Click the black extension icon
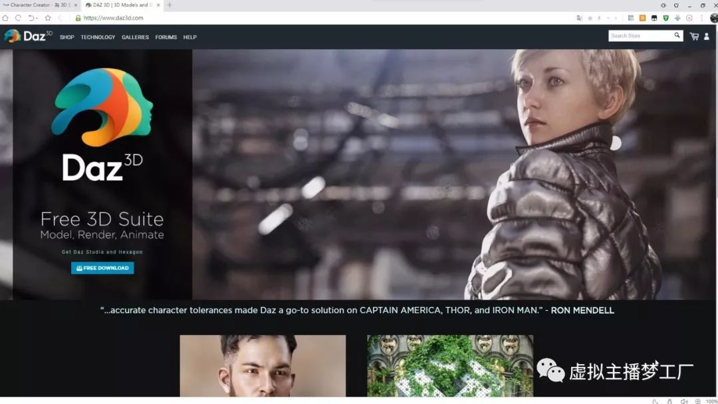The image size is (718, 404). 654,18
